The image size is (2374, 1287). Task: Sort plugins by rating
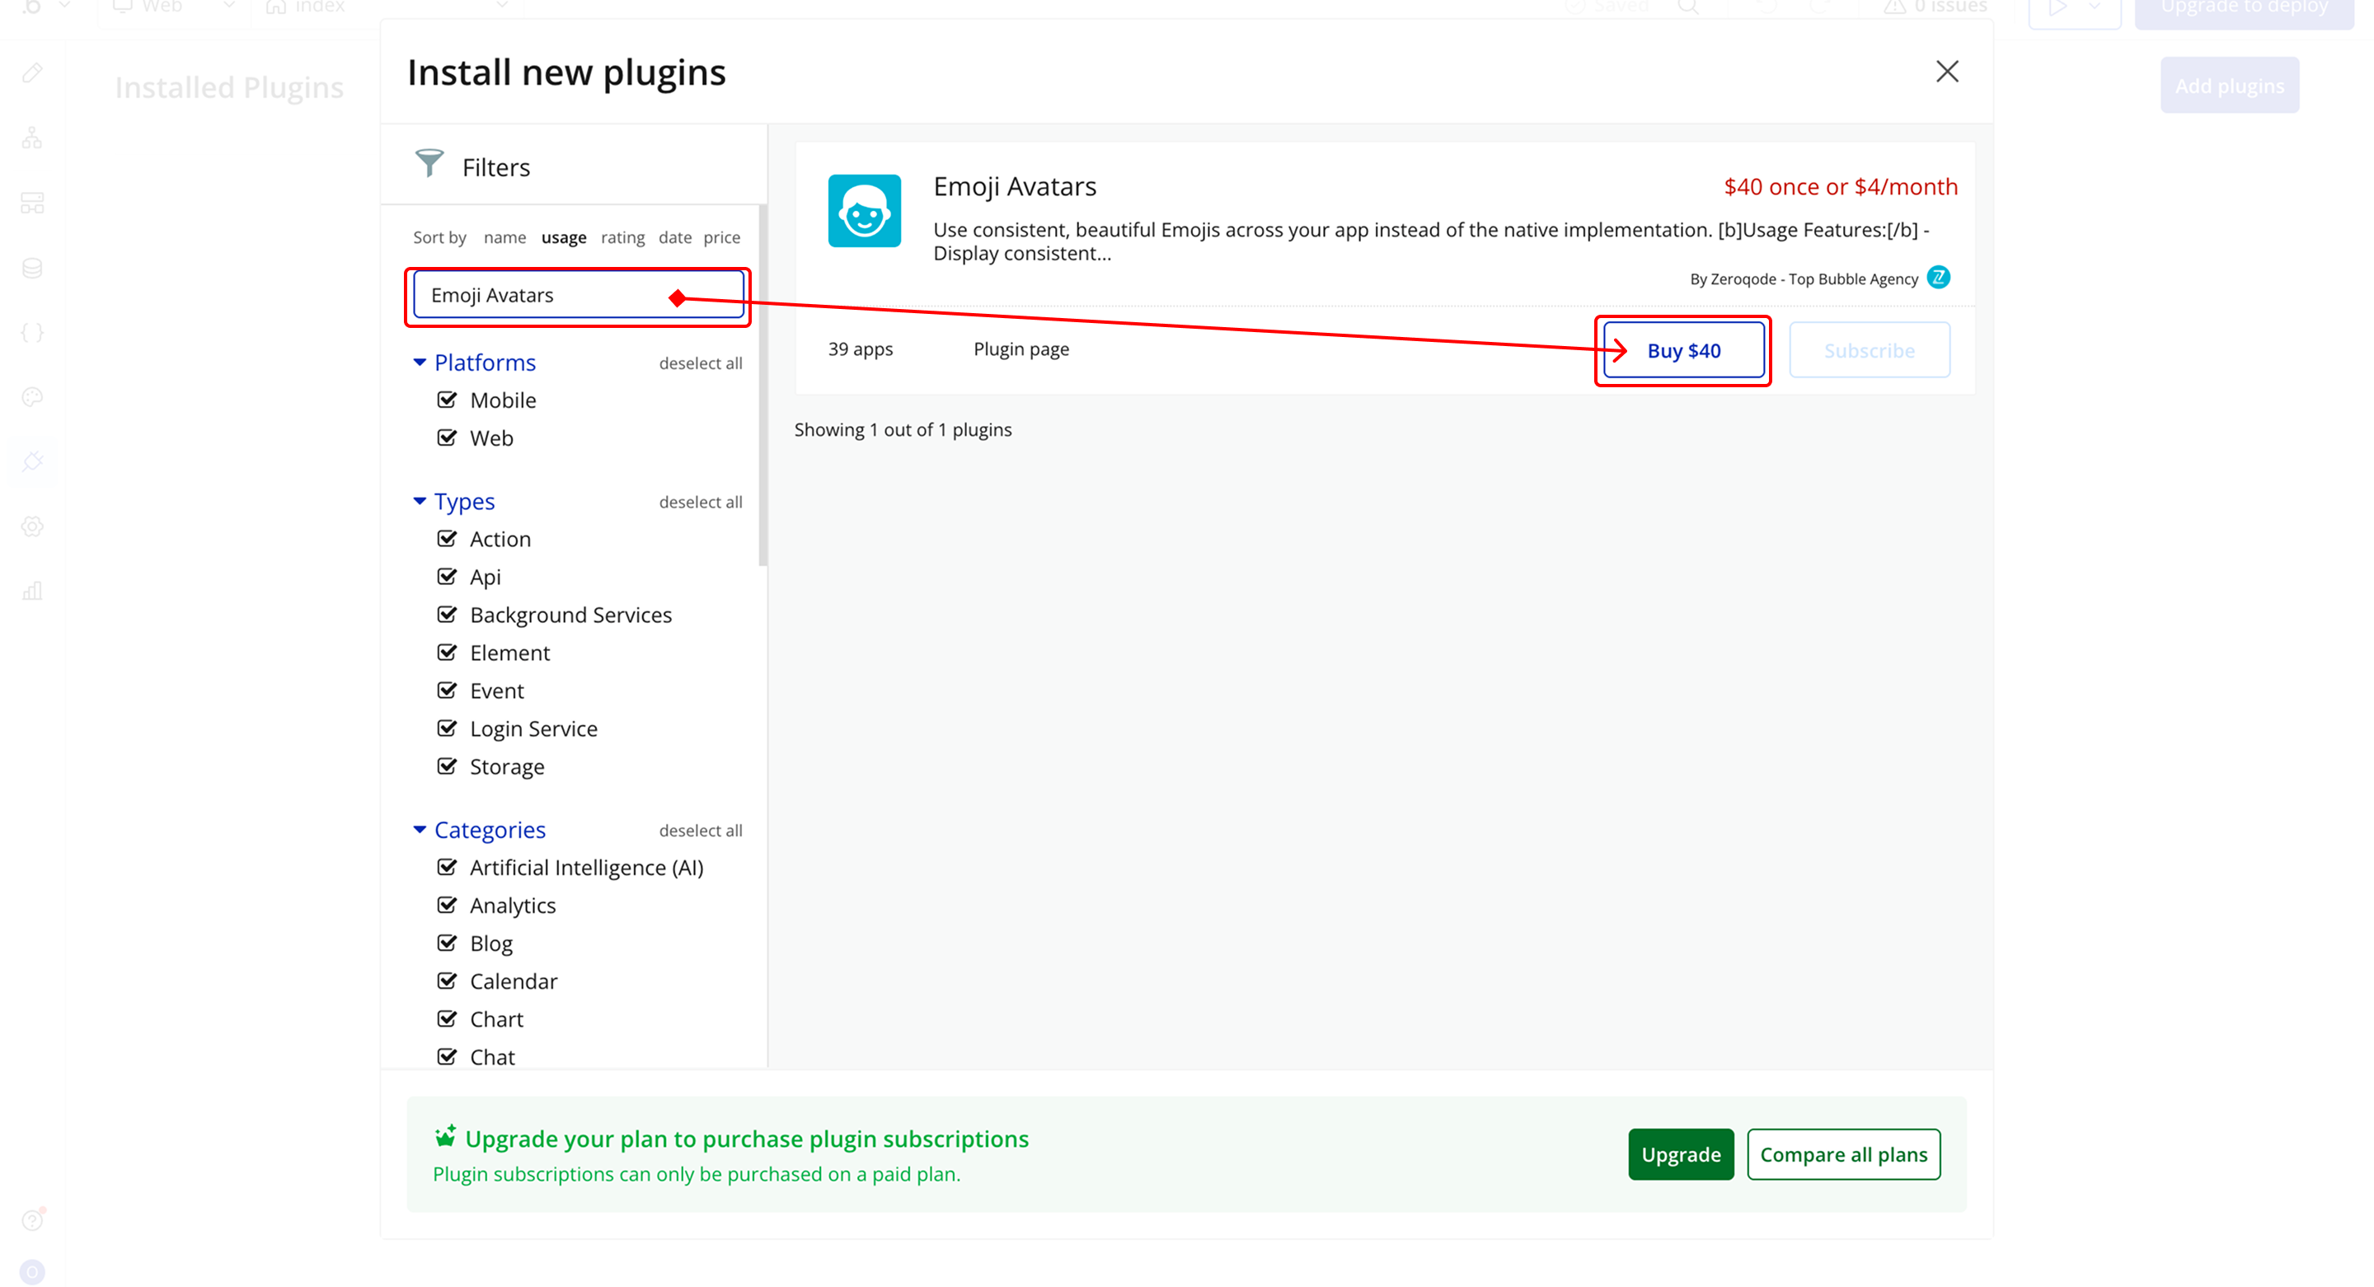click(x=622, y=237)
